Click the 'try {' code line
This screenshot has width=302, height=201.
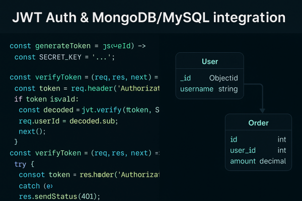click(24, 164)
